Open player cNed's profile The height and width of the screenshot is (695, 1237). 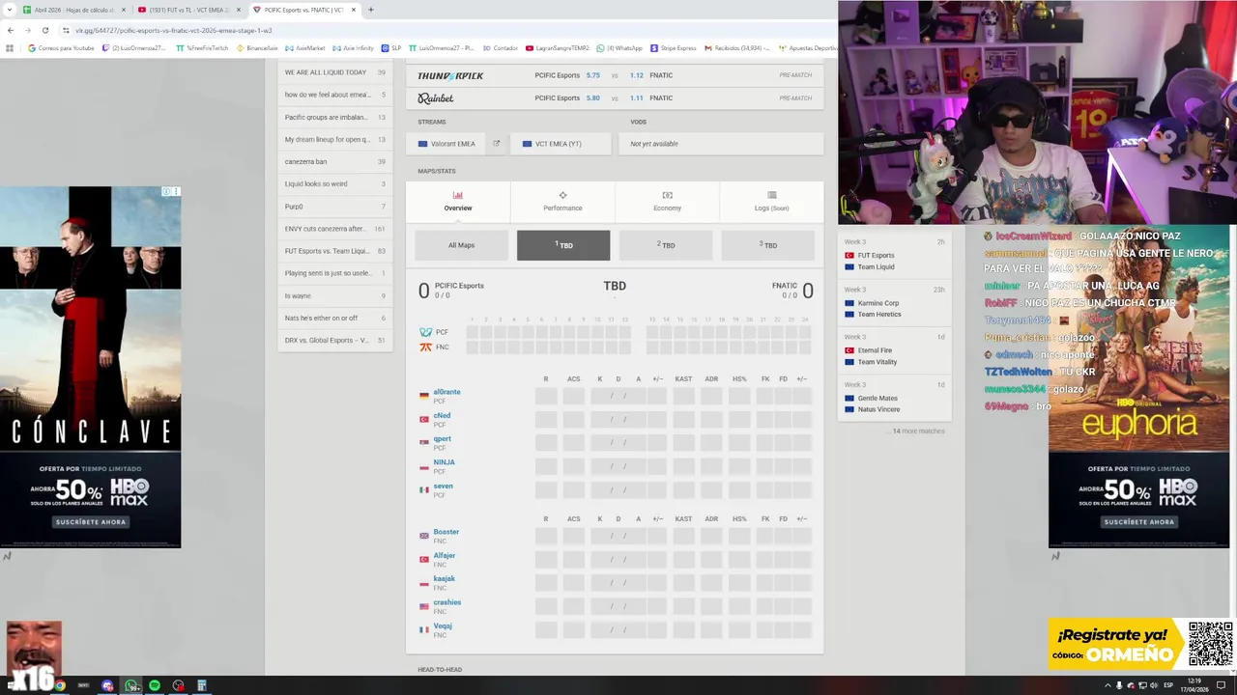(442, 415)
